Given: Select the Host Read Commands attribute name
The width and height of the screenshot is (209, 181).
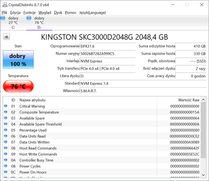Looking at the screenshot, I should click(38, 148).
